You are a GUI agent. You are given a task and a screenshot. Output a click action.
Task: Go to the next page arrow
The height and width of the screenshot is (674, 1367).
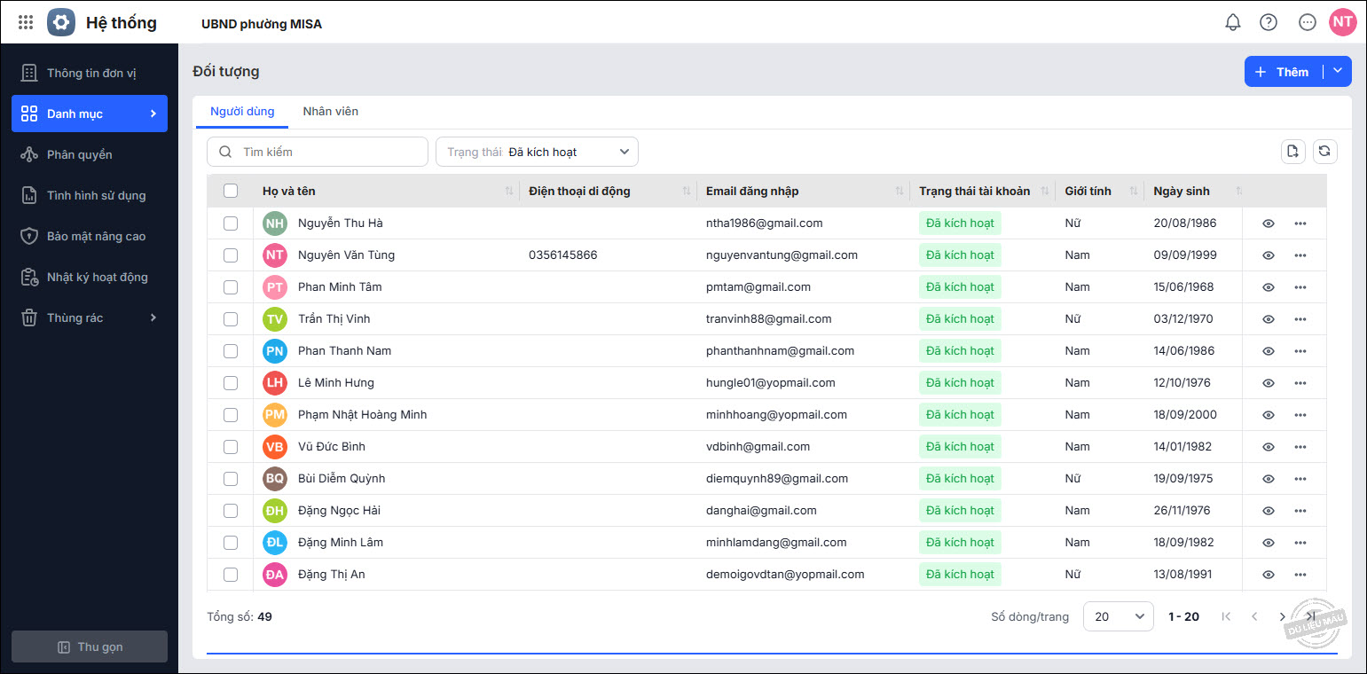[x=1282, y=616]
